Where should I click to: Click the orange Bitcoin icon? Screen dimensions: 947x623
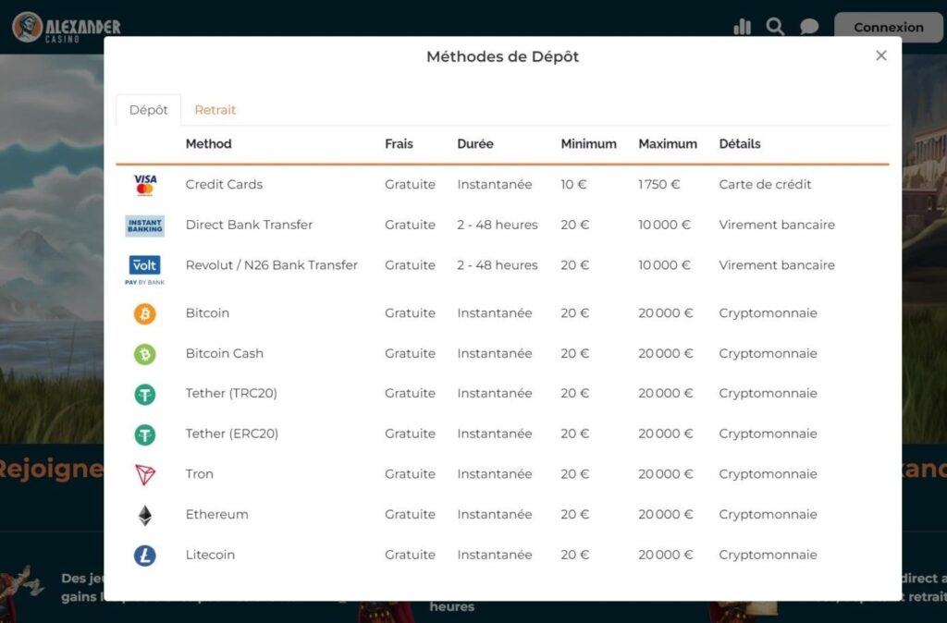pos(145,314)
